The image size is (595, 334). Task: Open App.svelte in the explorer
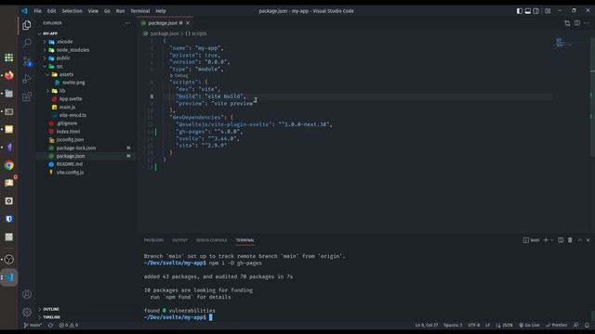coord(71,99)
